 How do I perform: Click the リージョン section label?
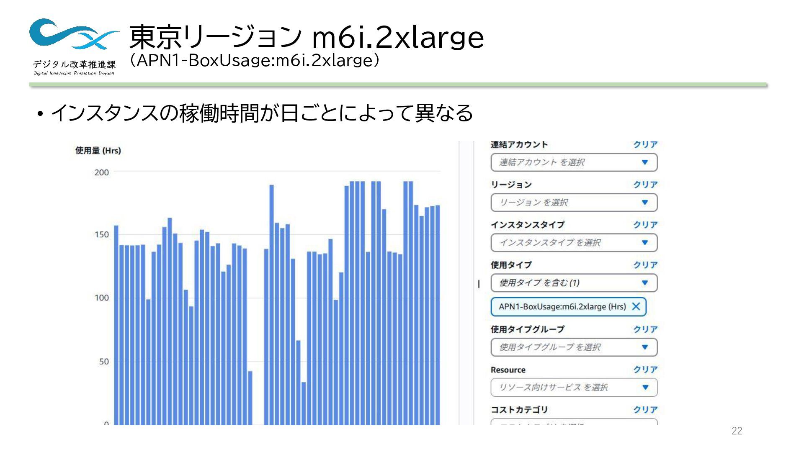tap(511, 185)
